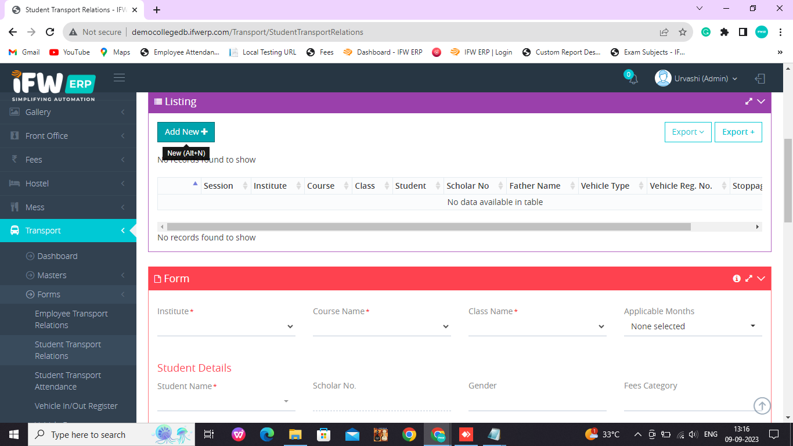Collapse the Form panel chevron
The image size is (793, 446).
tap(761, 279)
